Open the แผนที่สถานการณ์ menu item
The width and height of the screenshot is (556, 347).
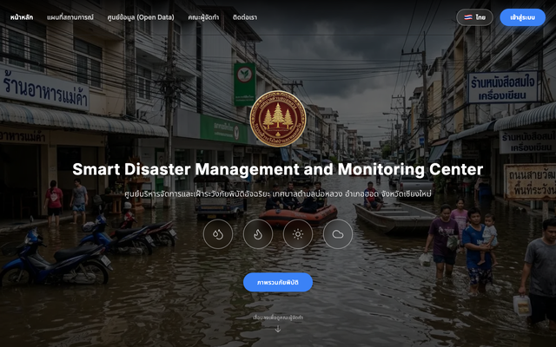click(70, 17)
